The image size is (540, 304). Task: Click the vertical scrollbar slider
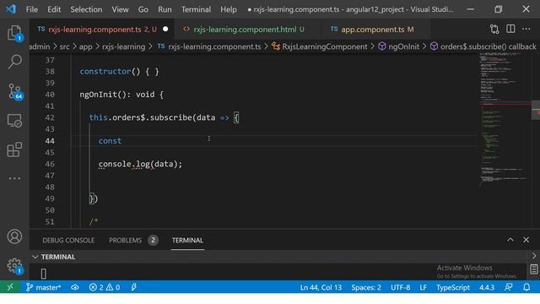point(536,111)
